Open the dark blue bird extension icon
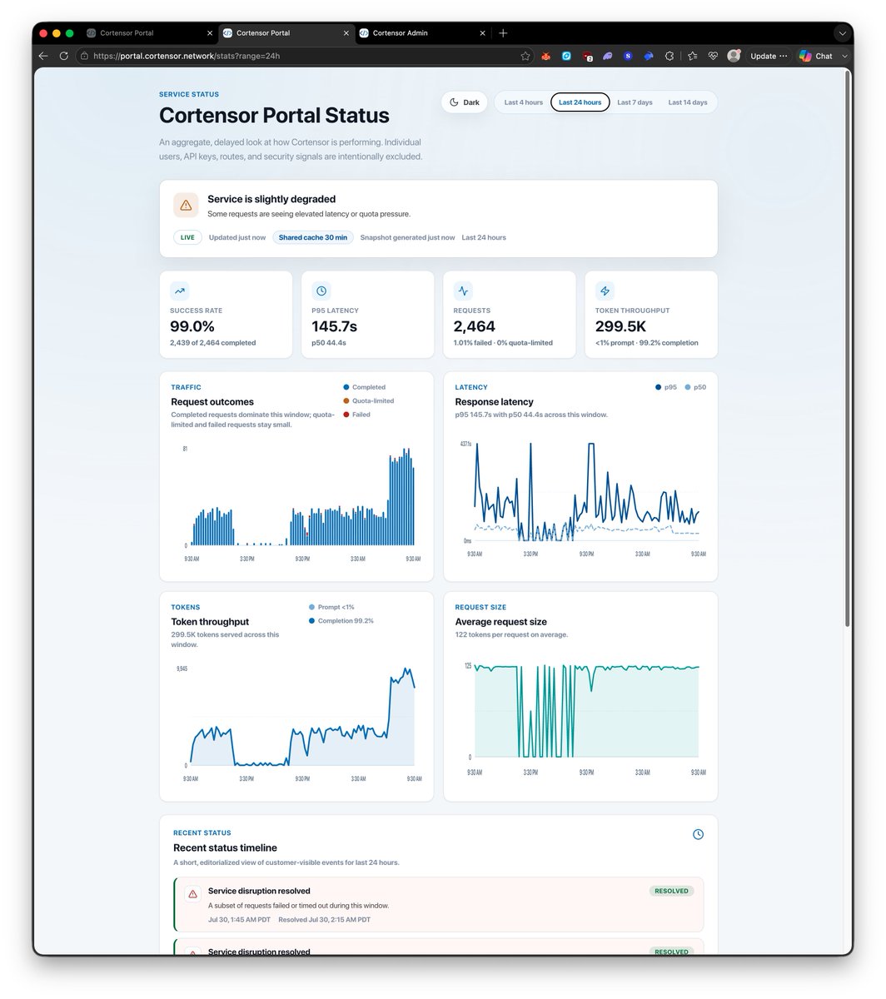Viewport: 886px width, 999px height. [649, 56]
